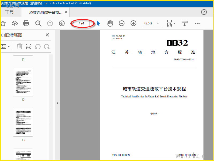Collapse the navigation pane arrow
This screenshot has width=214, height=161.
coord(58,103)
